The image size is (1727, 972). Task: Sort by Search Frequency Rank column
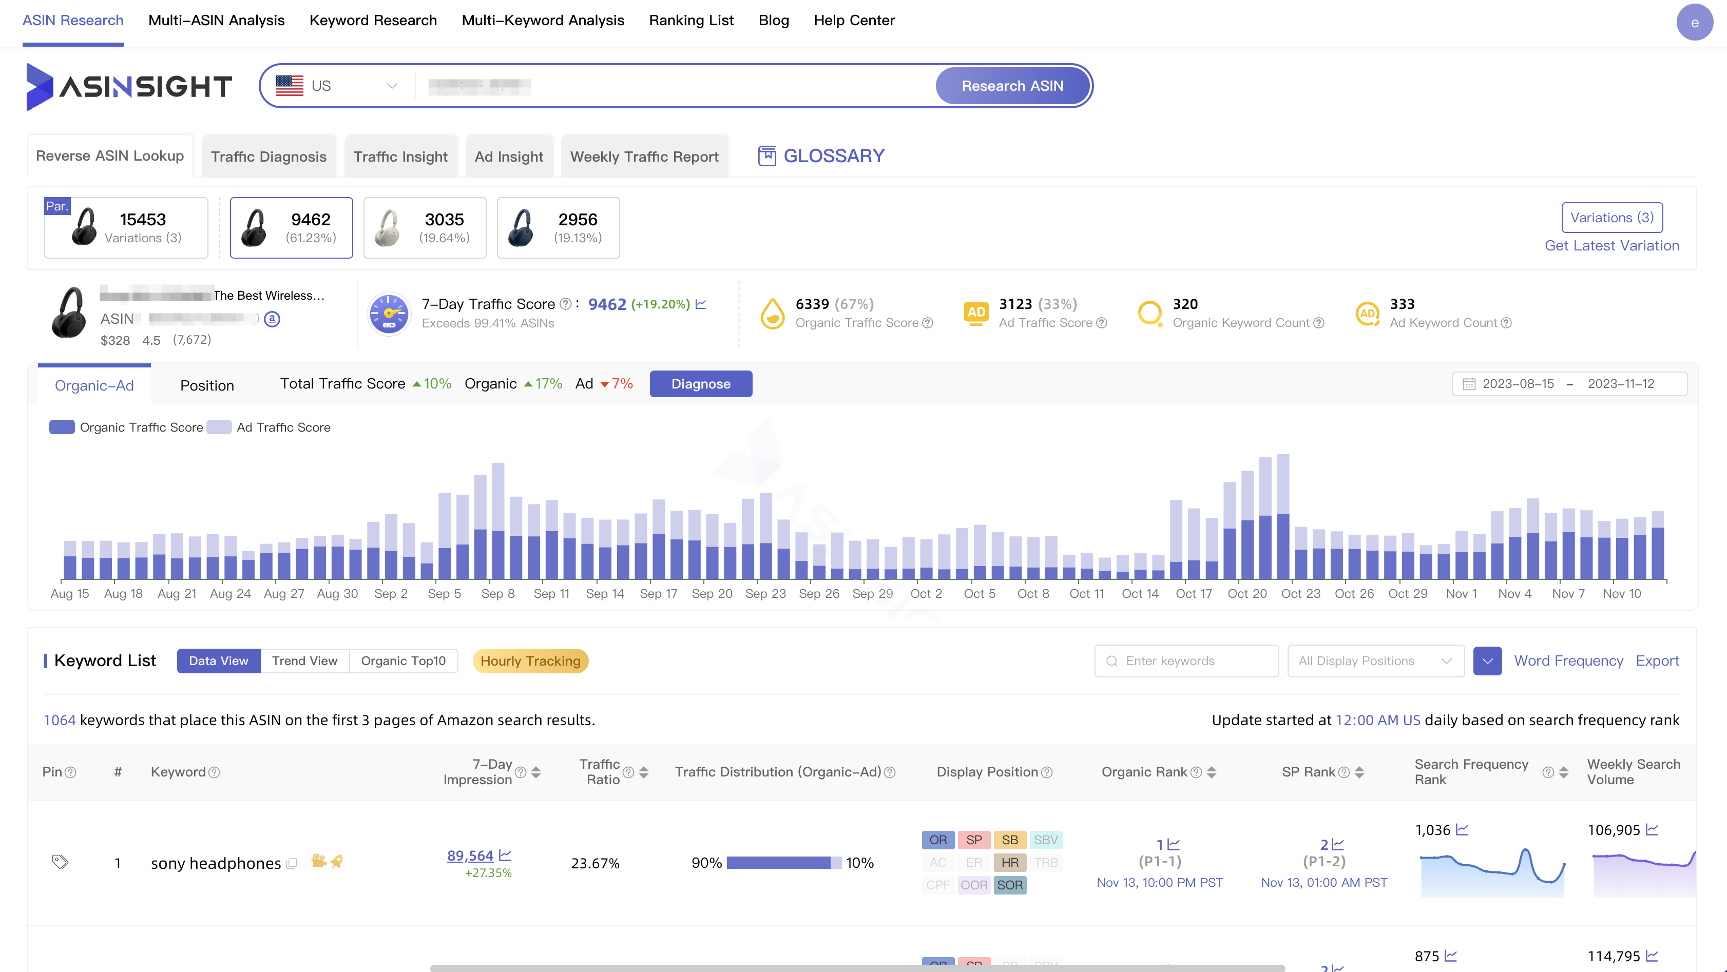pyautogui.click(x=1563, y=772)
